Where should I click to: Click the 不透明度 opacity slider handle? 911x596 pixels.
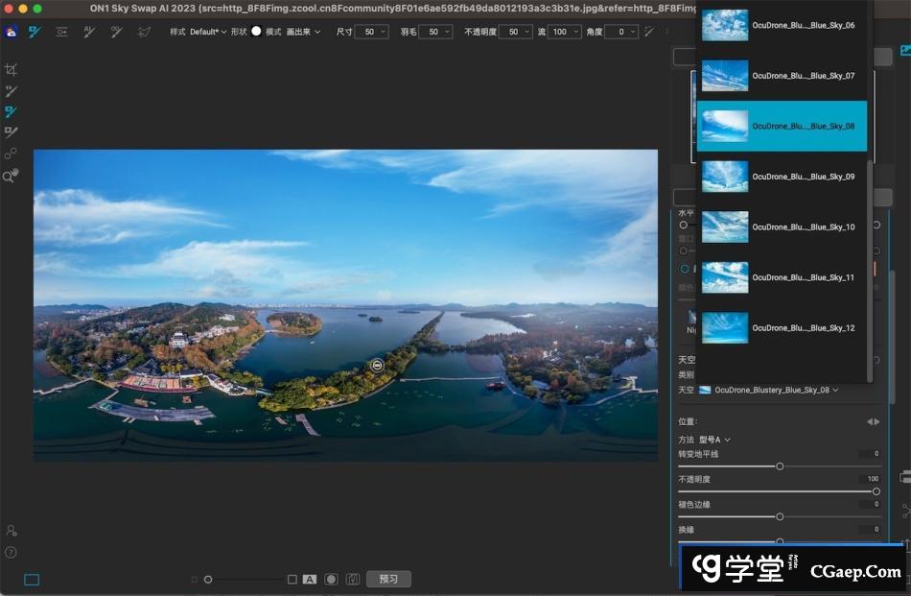click(876, 491)
